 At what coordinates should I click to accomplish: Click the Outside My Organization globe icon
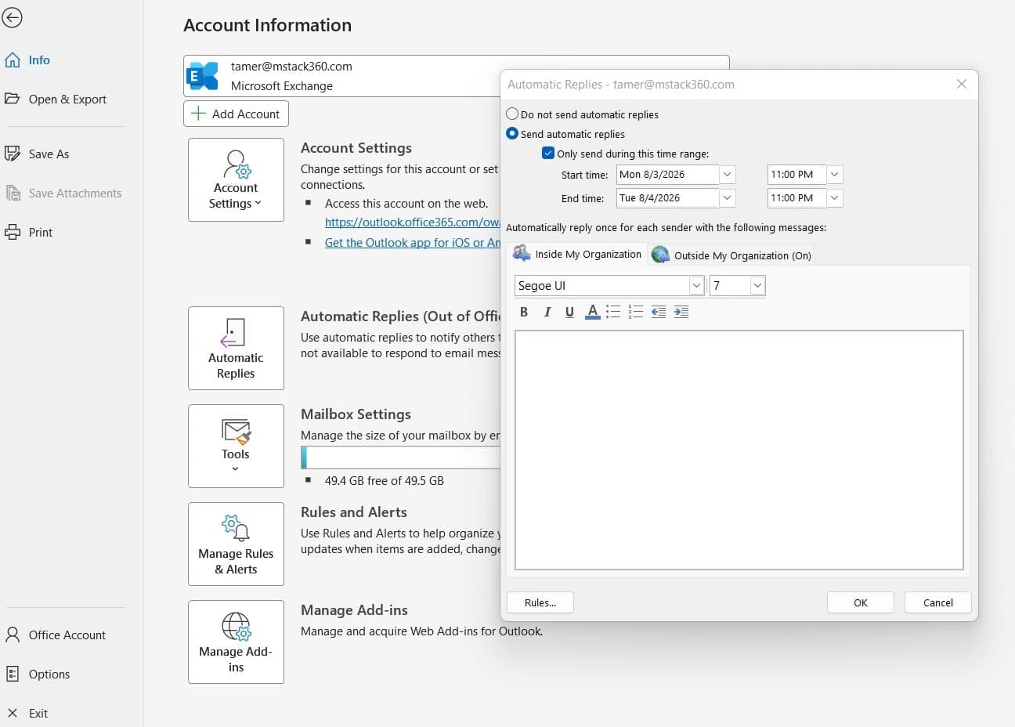(660, 255)
